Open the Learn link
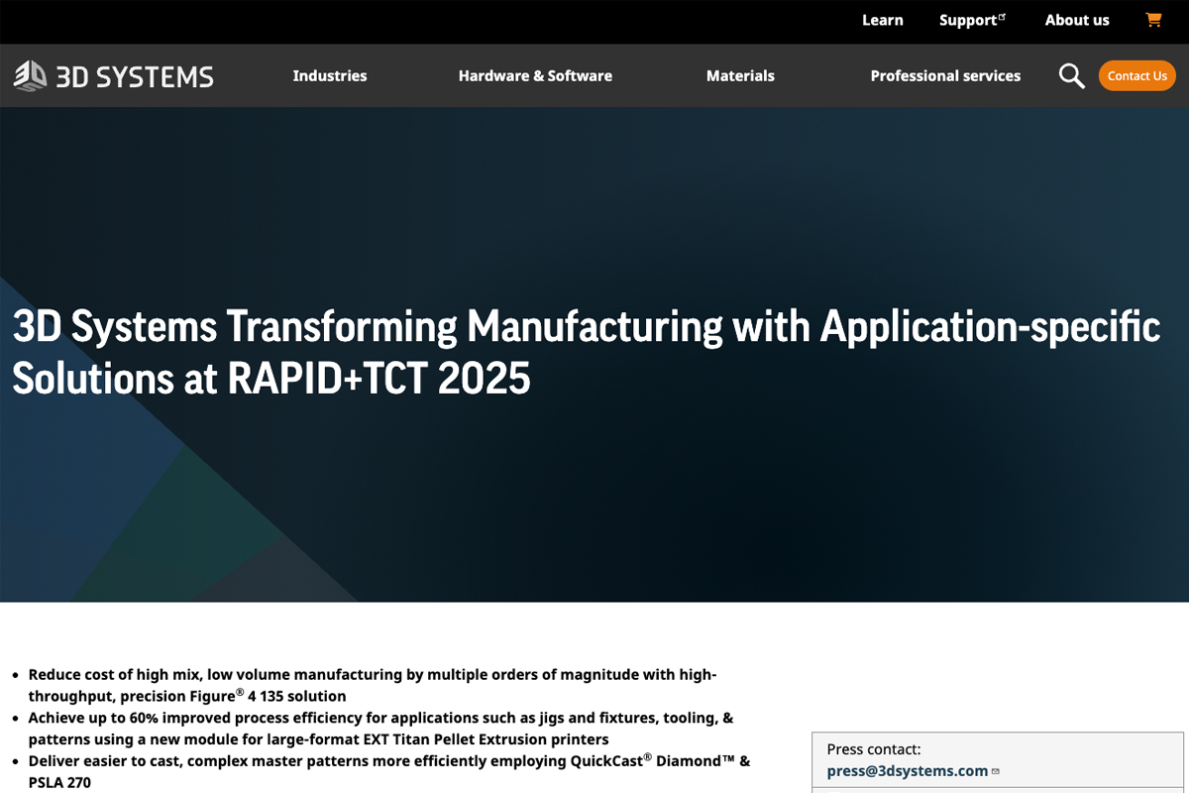The height and width of the screenshot is (793, 1189). (x=883, y=20)
